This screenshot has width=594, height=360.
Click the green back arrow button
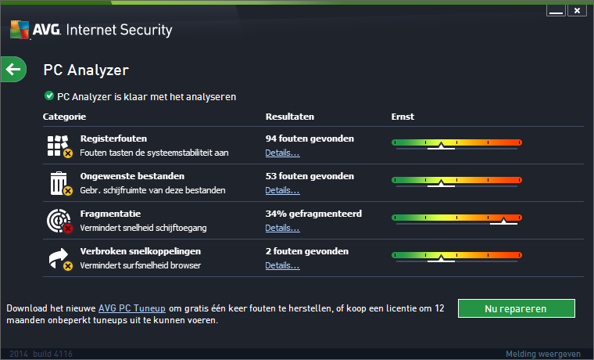[x=13, y=70]
